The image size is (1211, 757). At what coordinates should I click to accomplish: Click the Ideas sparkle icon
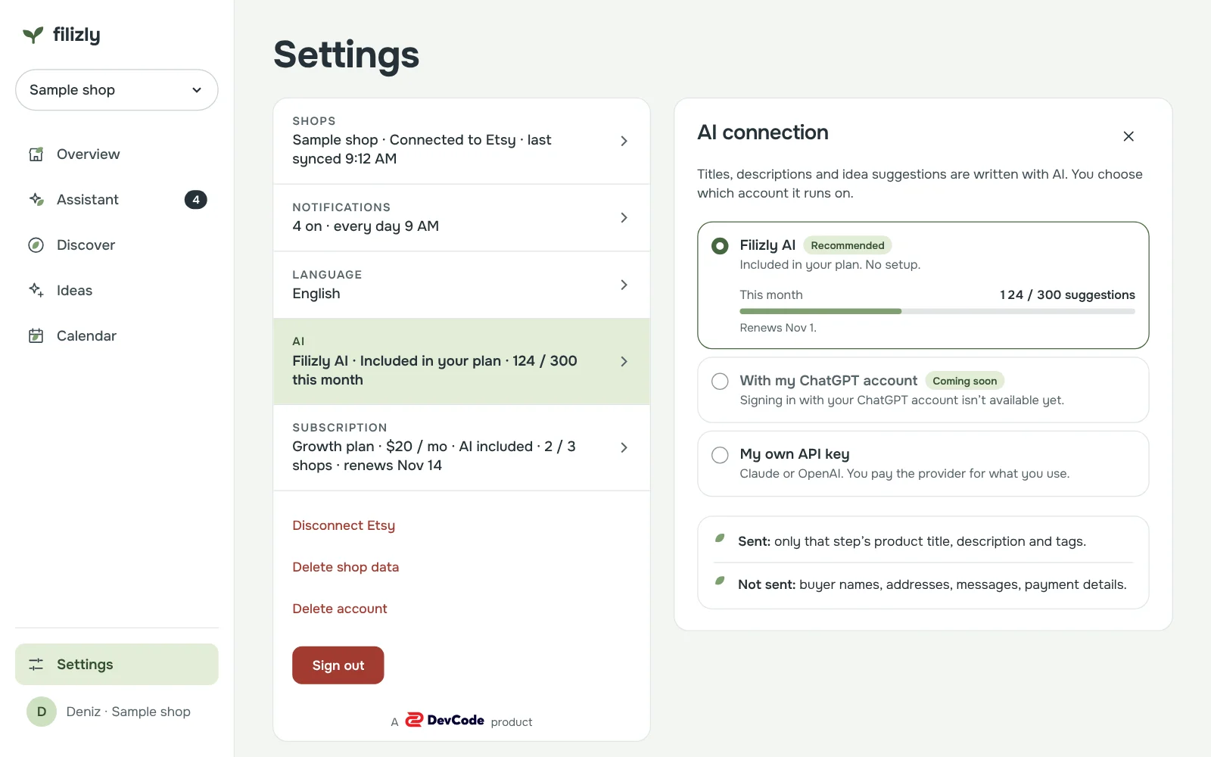click(x=36, y=291)
